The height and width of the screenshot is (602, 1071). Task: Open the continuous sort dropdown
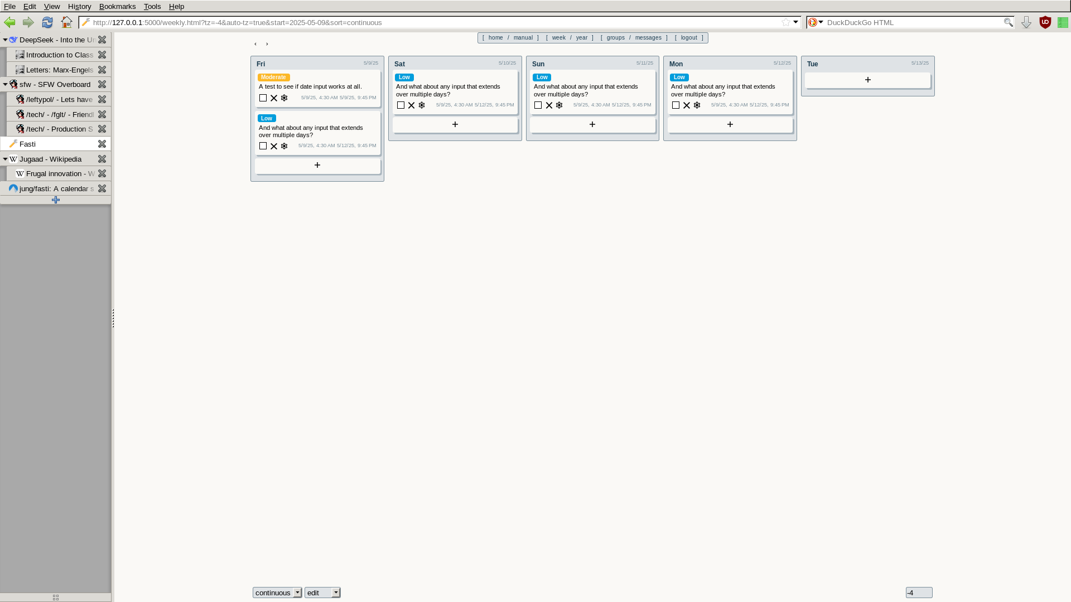click(x=277, y=593)
